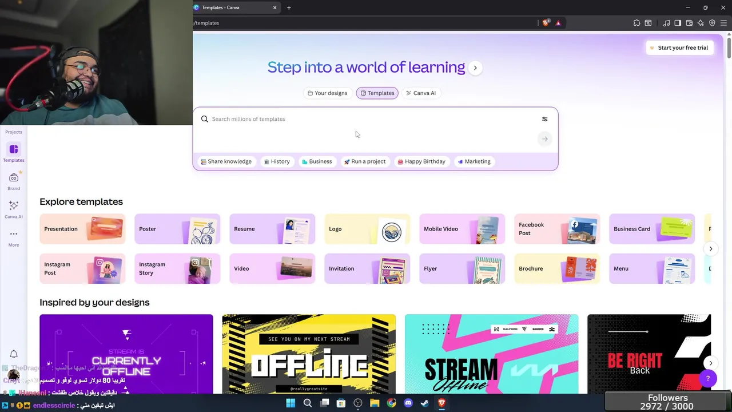Choose the Marketing suggestion chip
732x412 pixels.
click(474, 161)
